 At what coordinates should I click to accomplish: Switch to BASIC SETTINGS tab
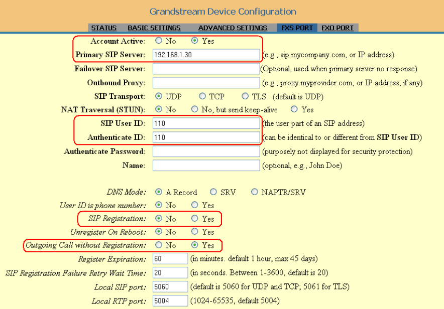click(x=154, y=28)
